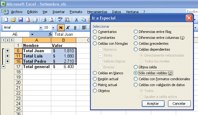
Task: Collapse the Total general outline with minus
Action: pyautogui.click(x=3, y=67)
